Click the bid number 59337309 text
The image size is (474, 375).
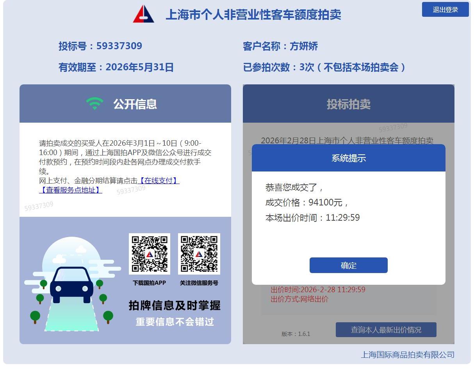119,46
